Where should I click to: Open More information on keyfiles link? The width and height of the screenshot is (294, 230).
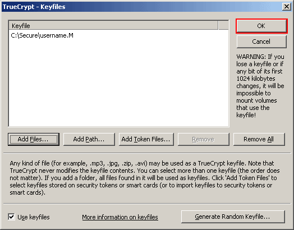click(x=120, y=217)
